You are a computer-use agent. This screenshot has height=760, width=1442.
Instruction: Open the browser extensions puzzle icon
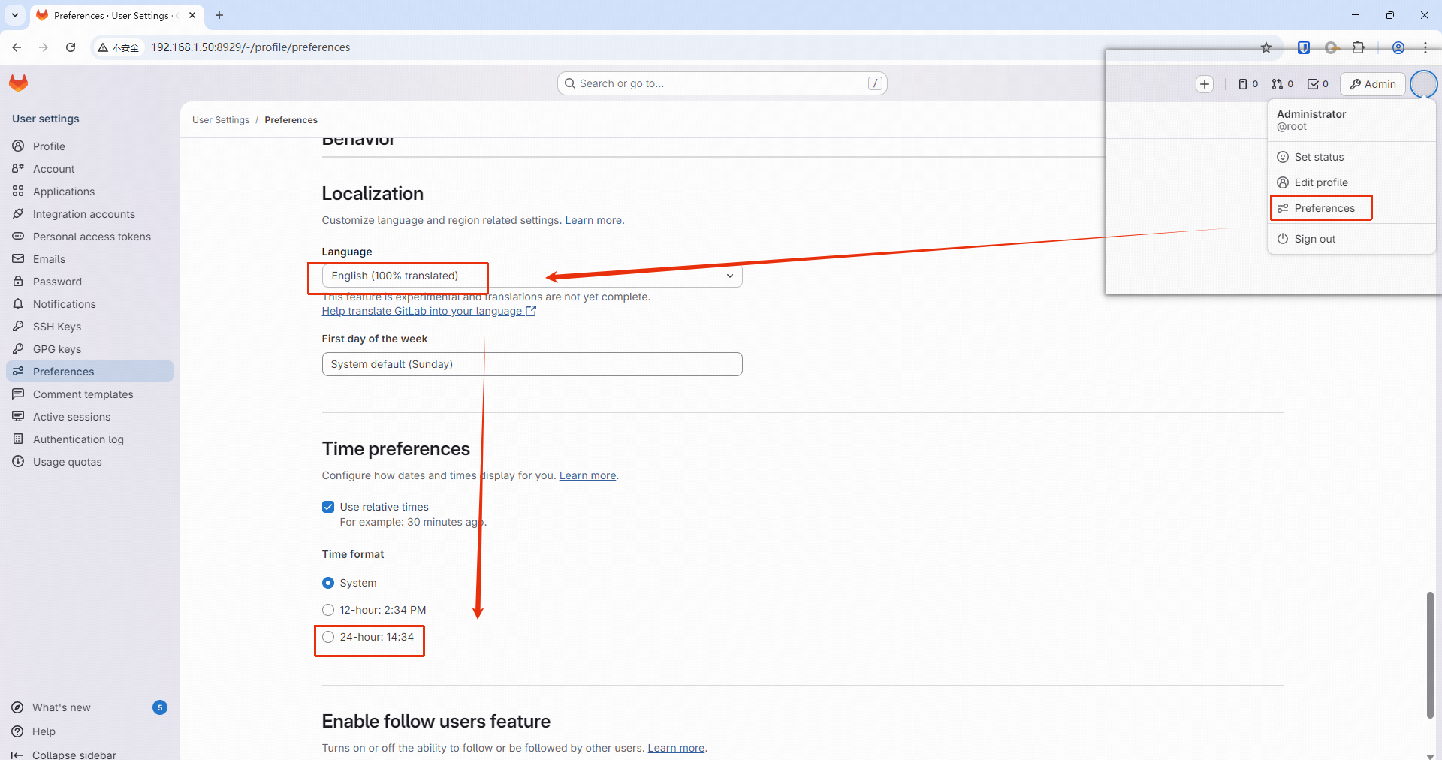coord(1358,47)
